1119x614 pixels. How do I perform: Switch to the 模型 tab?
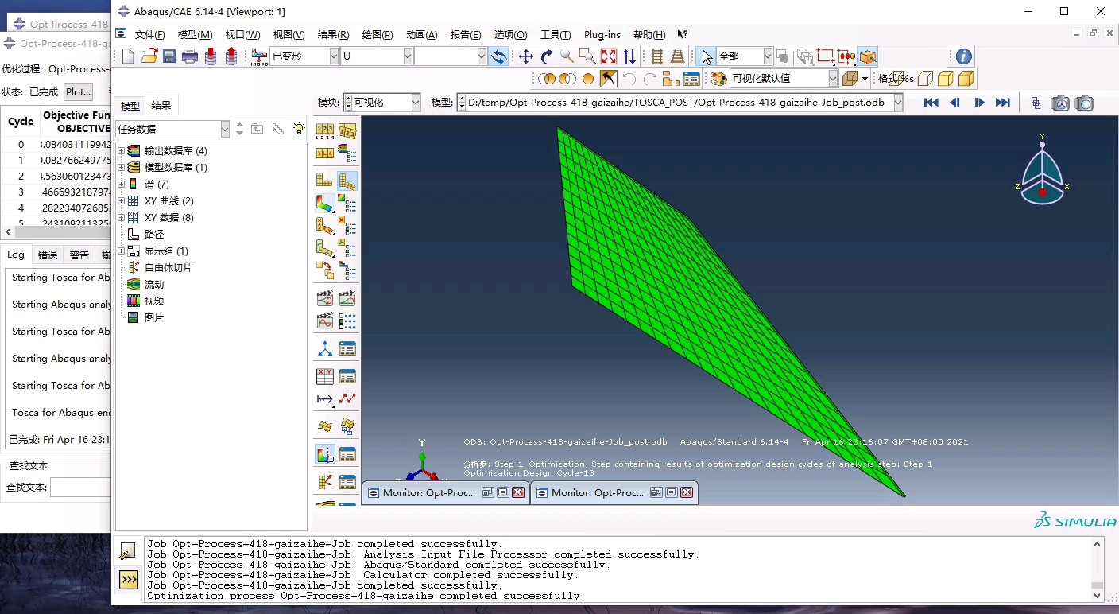[130, 106]
